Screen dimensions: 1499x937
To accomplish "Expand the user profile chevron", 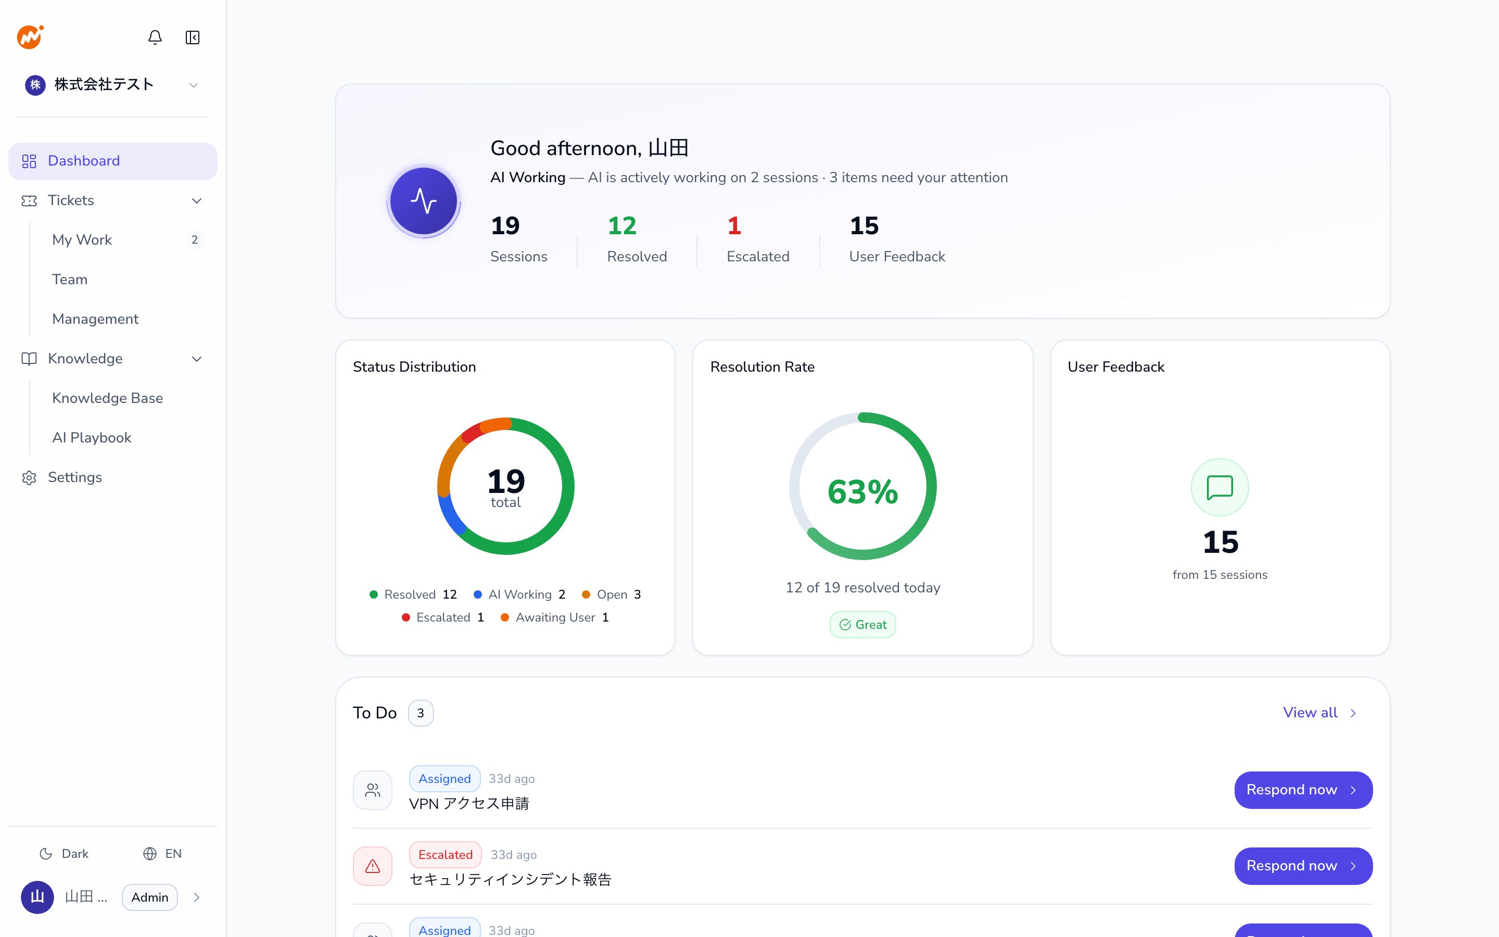I will (x=196, y=897).
